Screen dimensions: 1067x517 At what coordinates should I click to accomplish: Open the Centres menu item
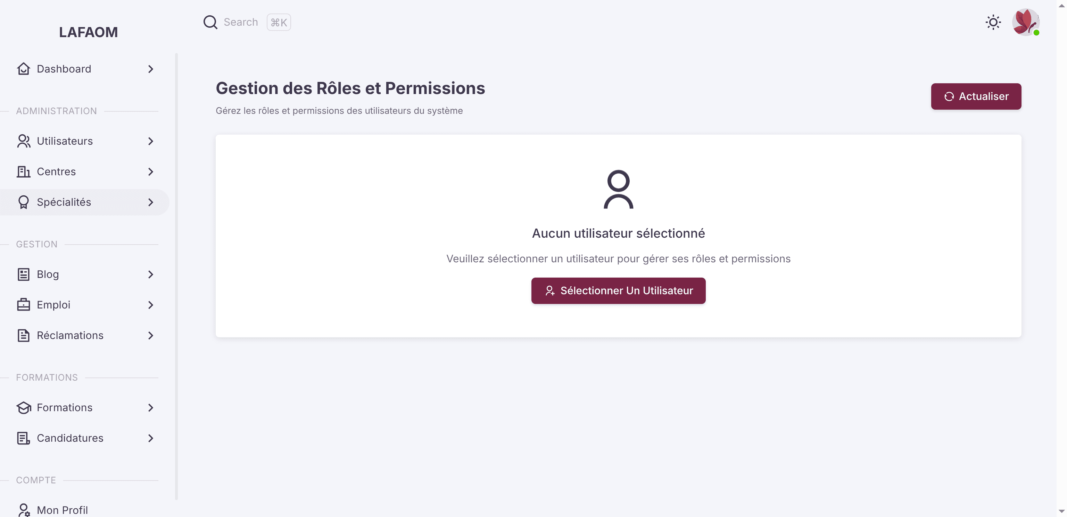tap(84, 171)
